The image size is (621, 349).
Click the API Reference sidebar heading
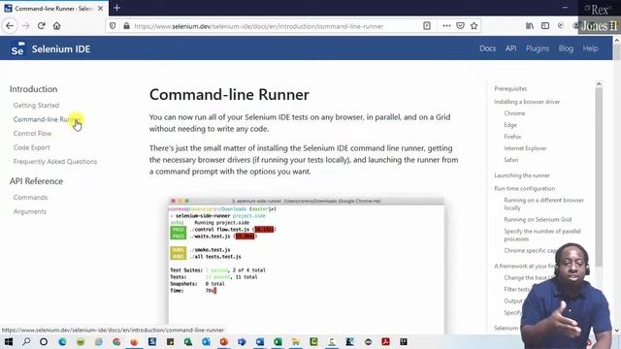(36, 181)
